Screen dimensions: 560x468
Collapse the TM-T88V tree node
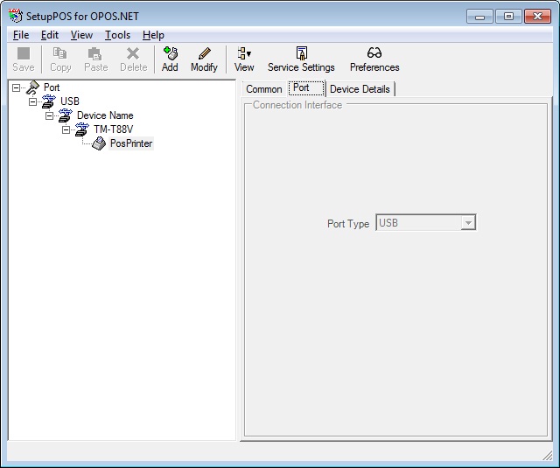66,130
